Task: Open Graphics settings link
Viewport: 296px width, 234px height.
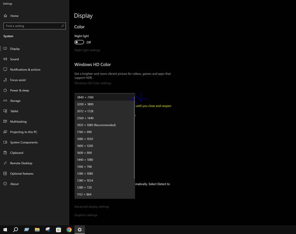Action: coord(86,215)
